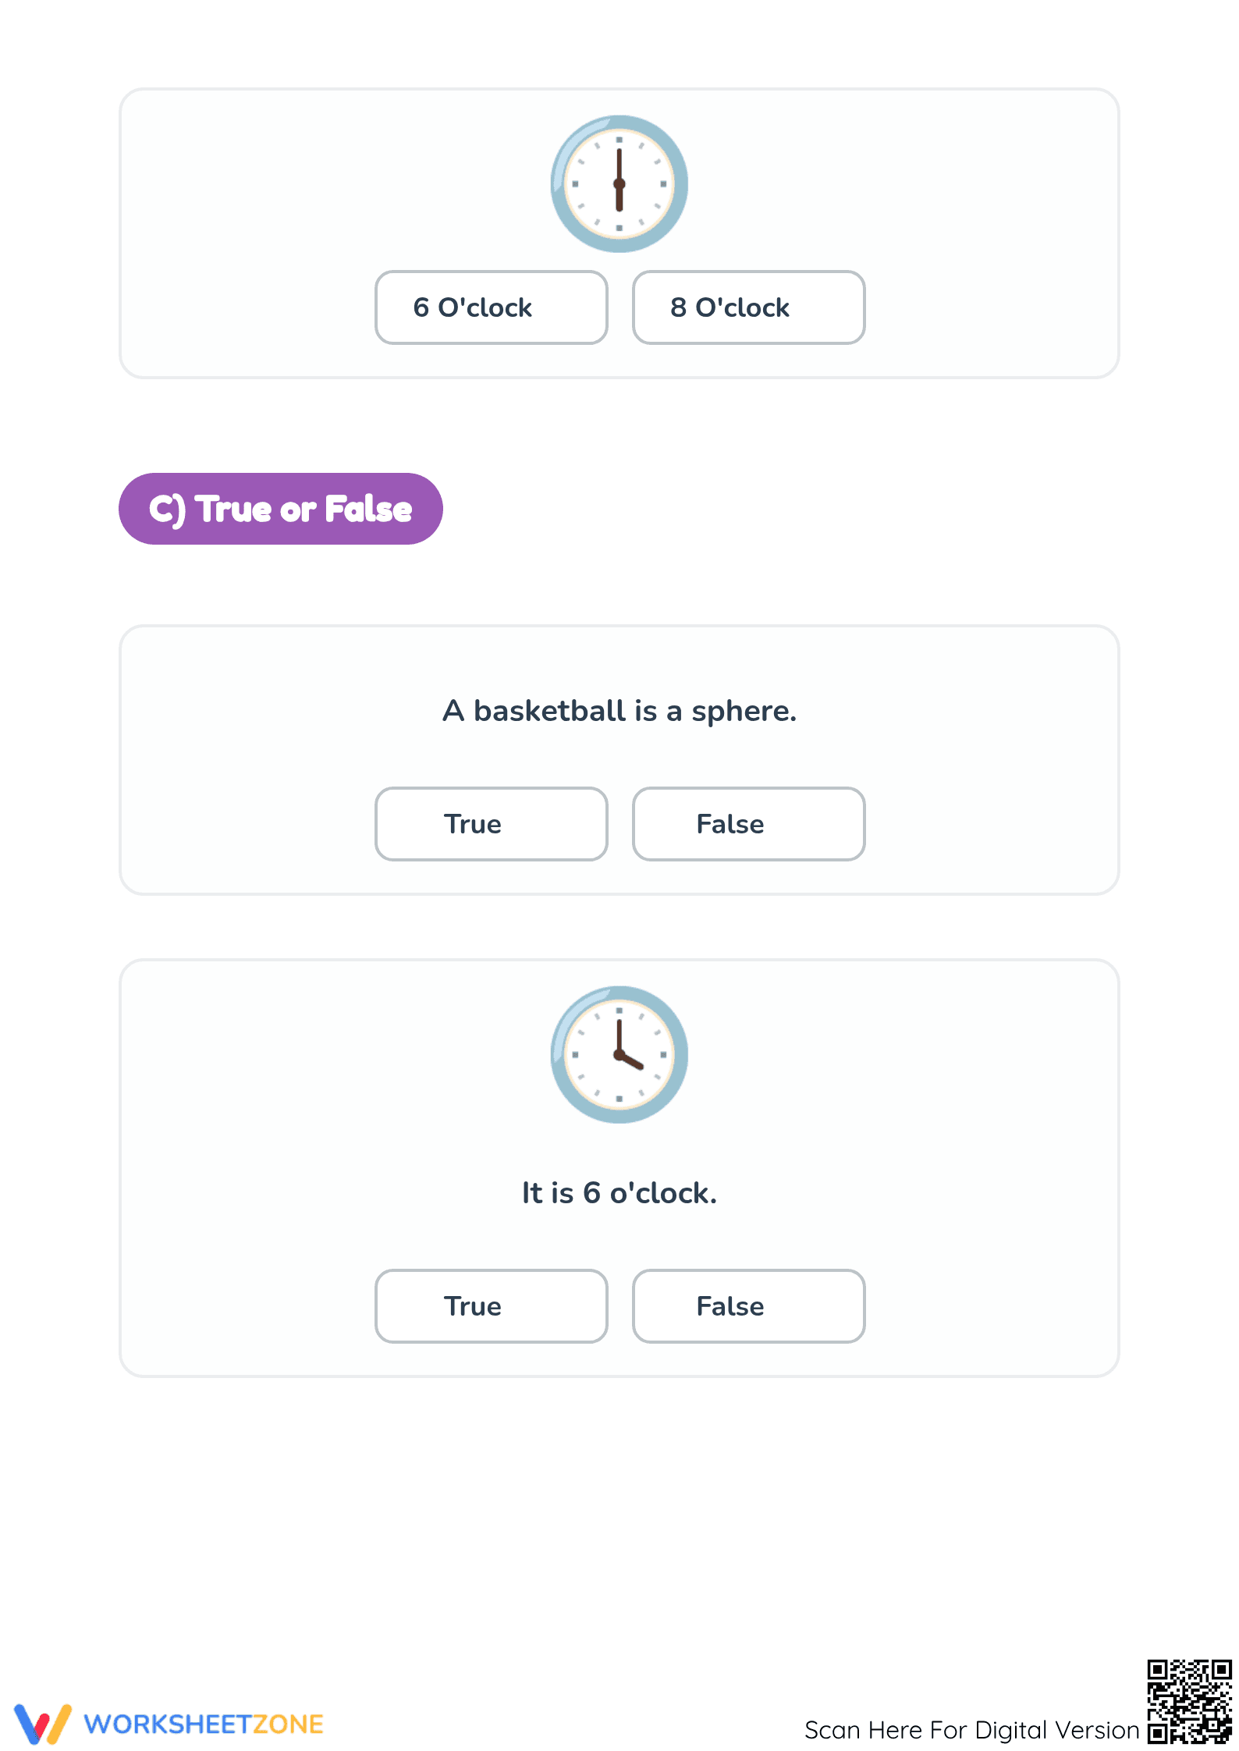Open the WORKSHEETZONE brand link

point(204,1724)
